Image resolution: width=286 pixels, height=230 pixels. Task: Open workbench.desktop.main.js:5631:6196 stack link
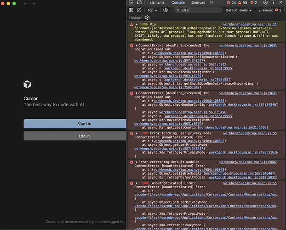[x=193, y=112]
